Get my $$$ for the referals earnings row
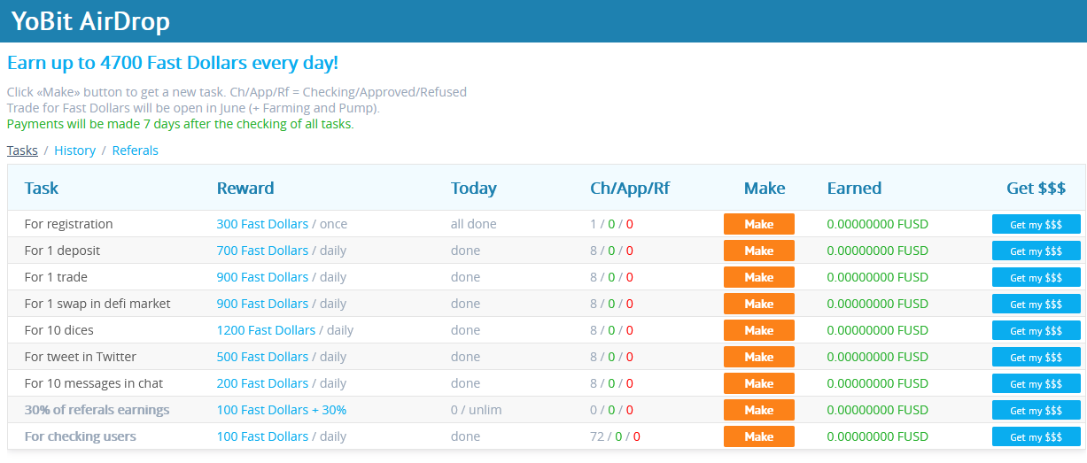This screenshot has height=463, width=1087. coord(1037,410)
